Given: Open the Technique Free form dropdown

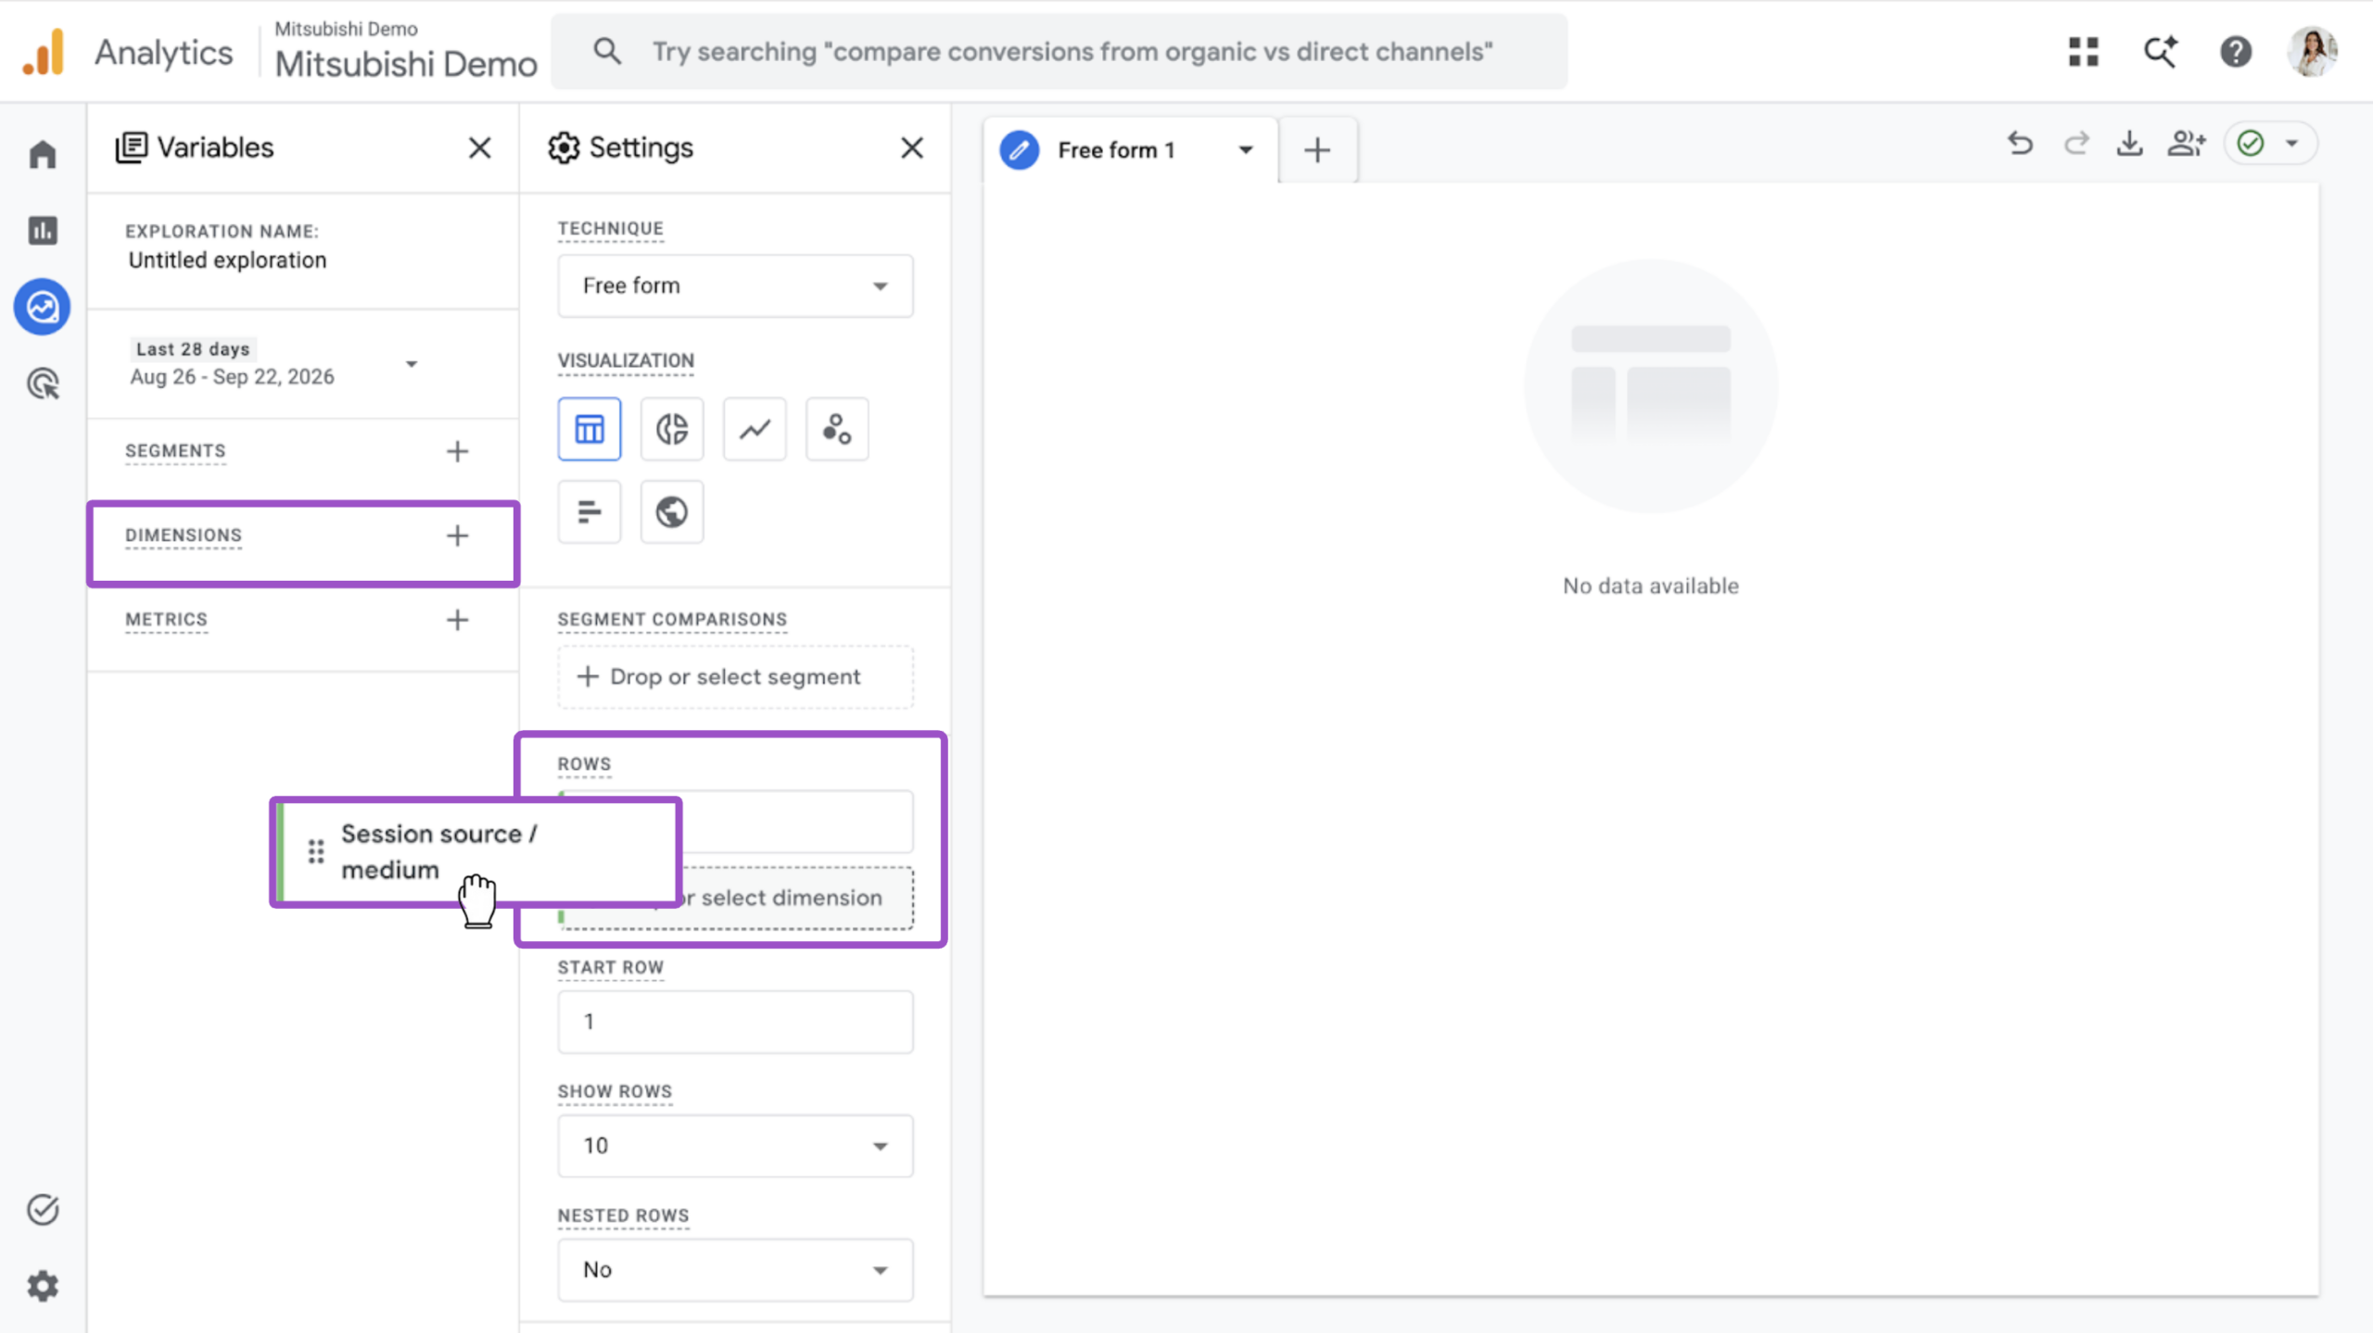Looking at the screenshot, I should click(735, 286).
